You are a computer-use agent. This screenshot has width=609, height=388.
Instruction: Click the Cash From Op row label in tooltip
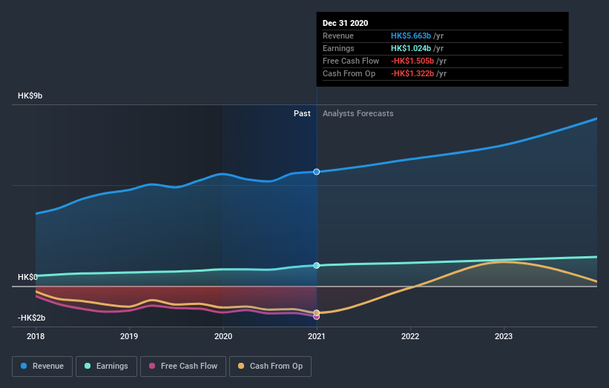pyautogui.click(x=349, y=73)
